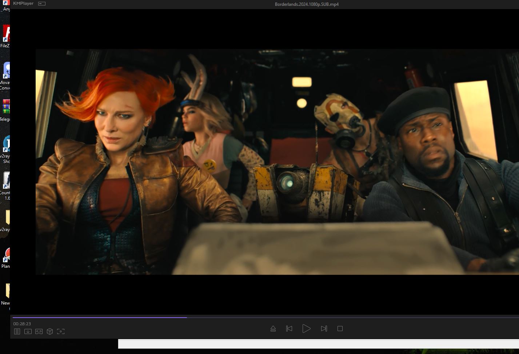Click the download video icon
This screenshot has width=519, height=354.
click(28, 331)
